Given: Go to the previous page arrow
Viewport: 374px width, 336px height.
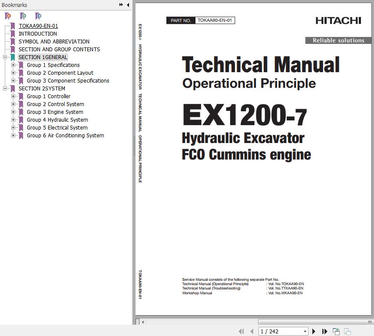Looking at the screenshot, I should 252,331.
